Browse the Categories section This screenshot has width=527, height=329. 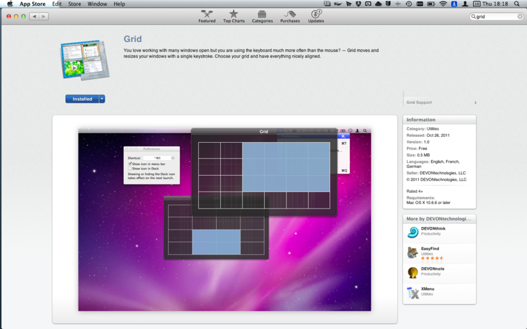(262, 16)
